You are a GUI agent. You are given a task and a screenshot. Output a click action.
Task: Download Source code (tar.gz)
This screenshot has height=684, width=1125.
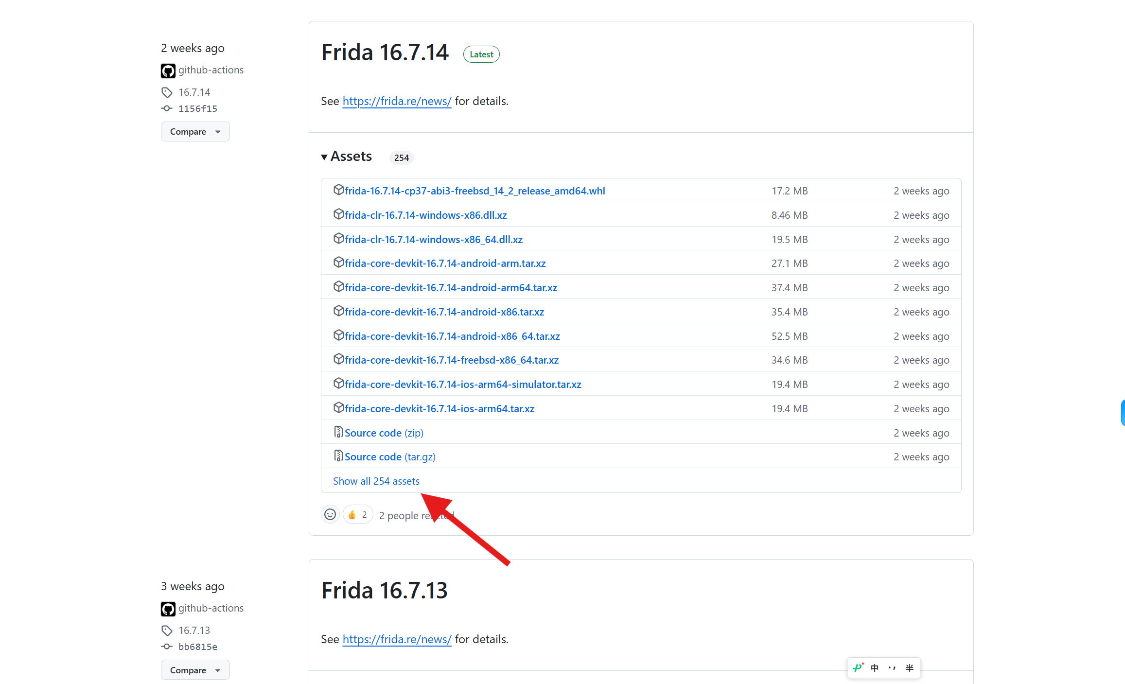pos(390,457)
